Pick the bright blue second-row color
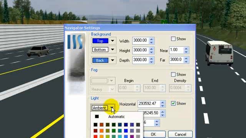 click(126, 131)
